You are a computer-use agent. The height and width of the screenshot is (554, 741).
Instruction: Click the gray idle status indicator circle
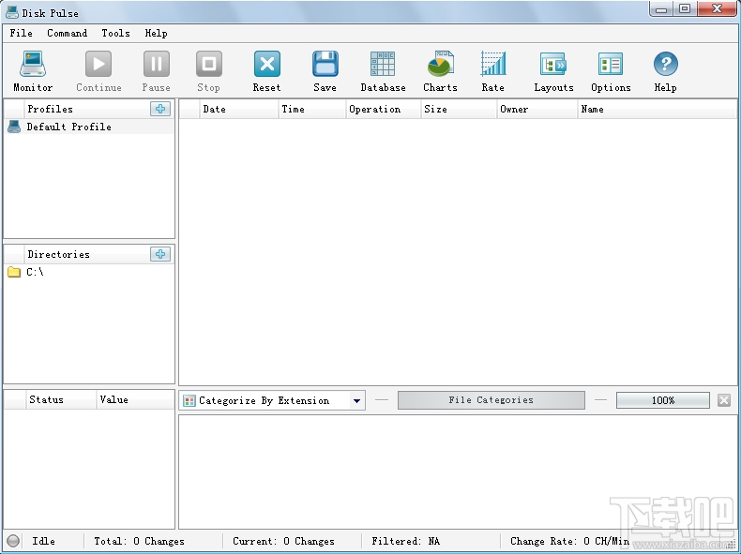13,541
